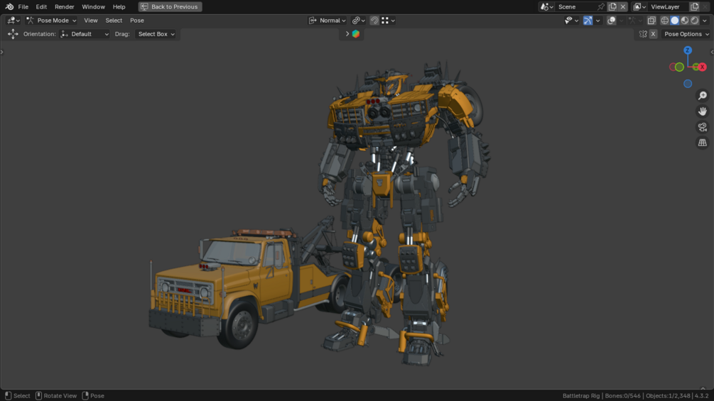Open the selectability and visibility dropdown
Viewport: 714px width, 401px height.
pos(571,21)
